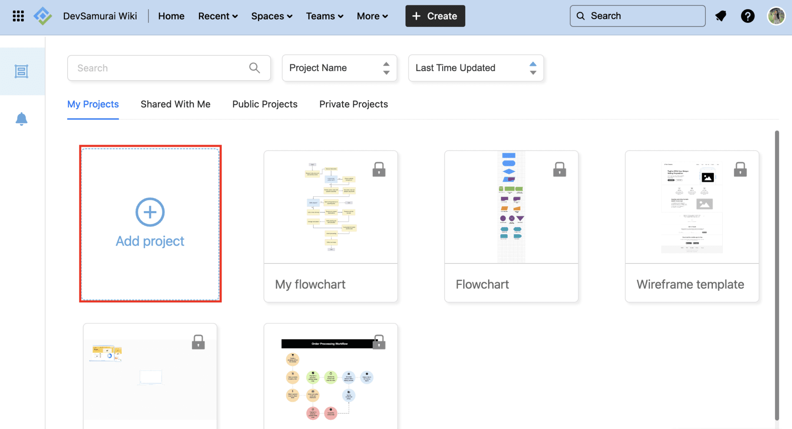
Task: Click the magnifier icon in the project search field
Action: click(x=255, y=68)
